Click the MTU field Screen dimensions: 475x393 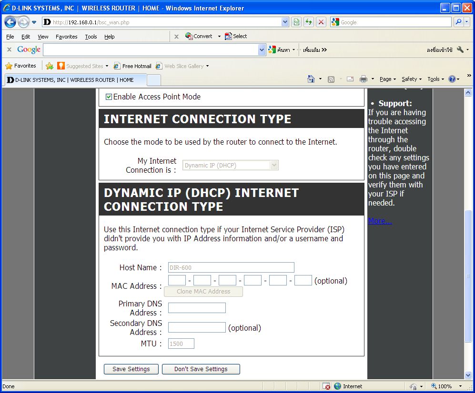[x=181, y=344]
